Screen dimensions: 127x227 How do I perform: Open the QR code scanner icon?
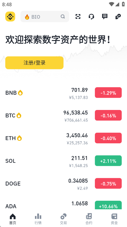point(78,16)
